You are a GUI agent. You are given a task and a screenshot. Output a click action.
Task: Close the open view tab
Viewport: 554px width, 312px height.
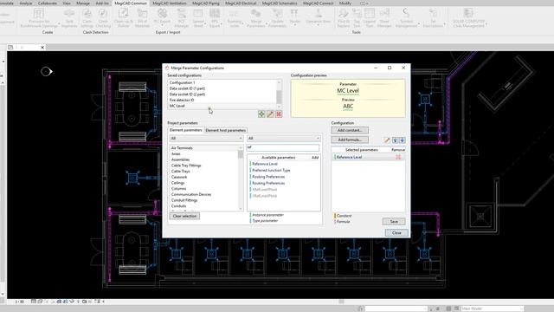click(42, 47)
